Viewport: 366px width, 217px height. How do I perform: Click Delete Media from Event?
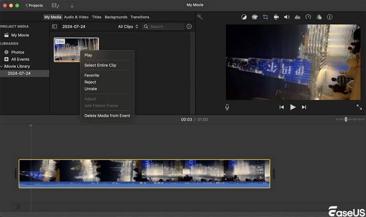[107, 116]
